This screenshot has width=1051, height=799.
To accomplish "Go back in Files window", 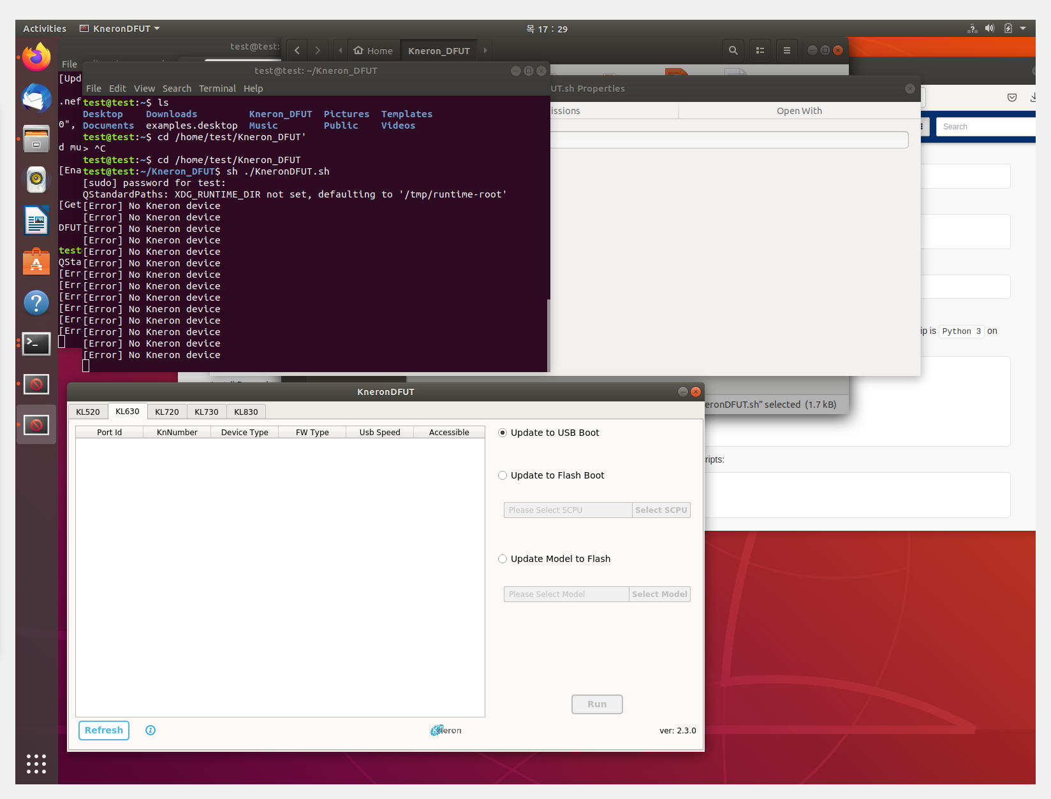I will pyautogui.click(x=297, y=50).
